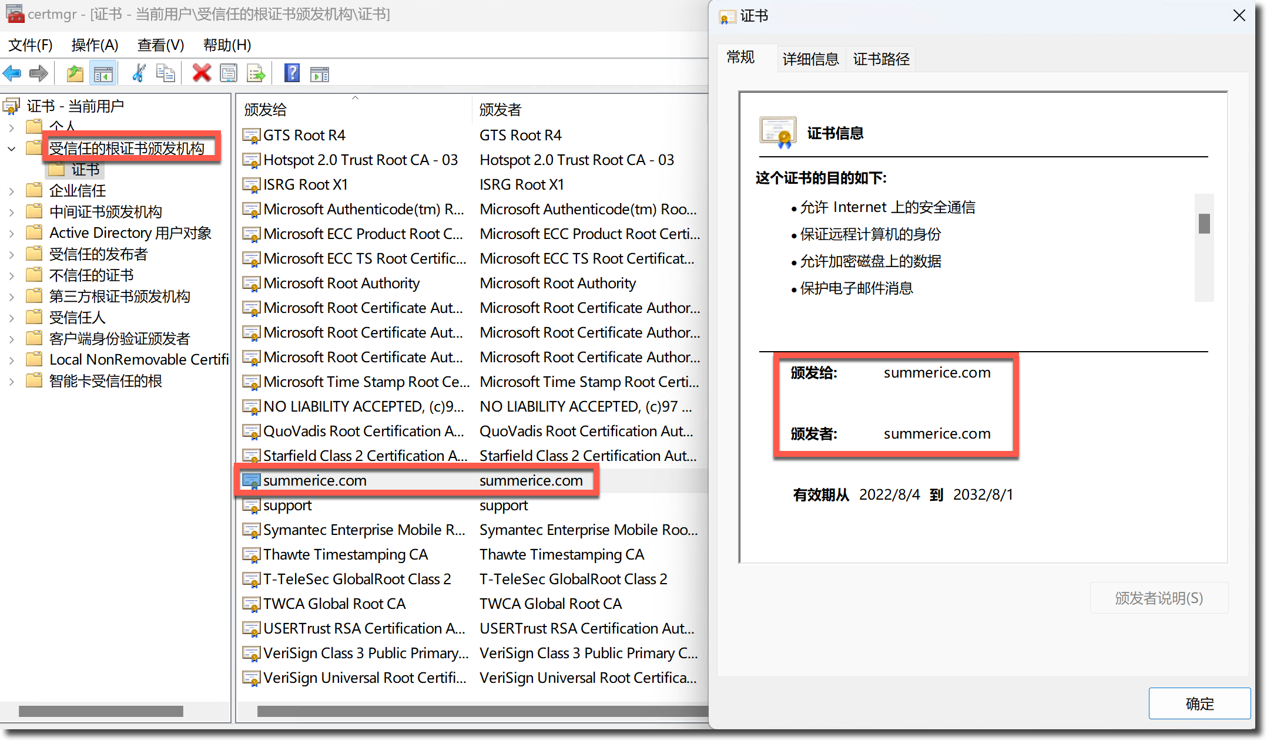Switch to the 证书路径 tab
This screenshot has height=741, width=1267.
pyautogui.click(x=881, y=59)
